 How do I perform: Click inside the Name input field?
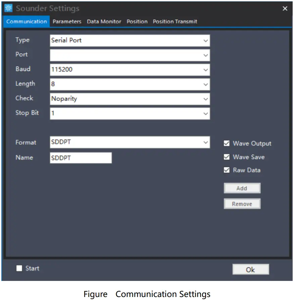pyautogui.click(x=81, y=157)
